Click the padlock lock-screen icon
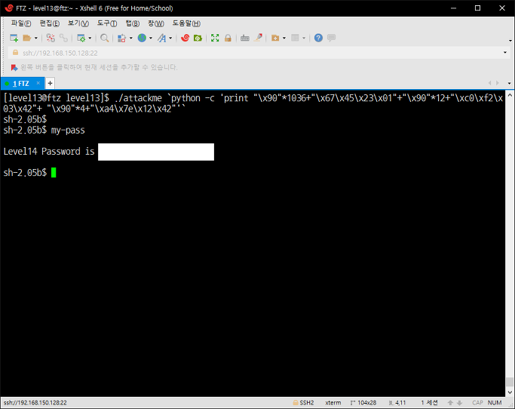Image resolution: width=515 pixels, height=409 pixels. (x=228, y=38)
